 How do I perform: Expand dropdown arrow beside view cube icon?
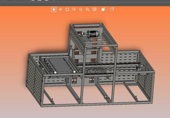117,9
